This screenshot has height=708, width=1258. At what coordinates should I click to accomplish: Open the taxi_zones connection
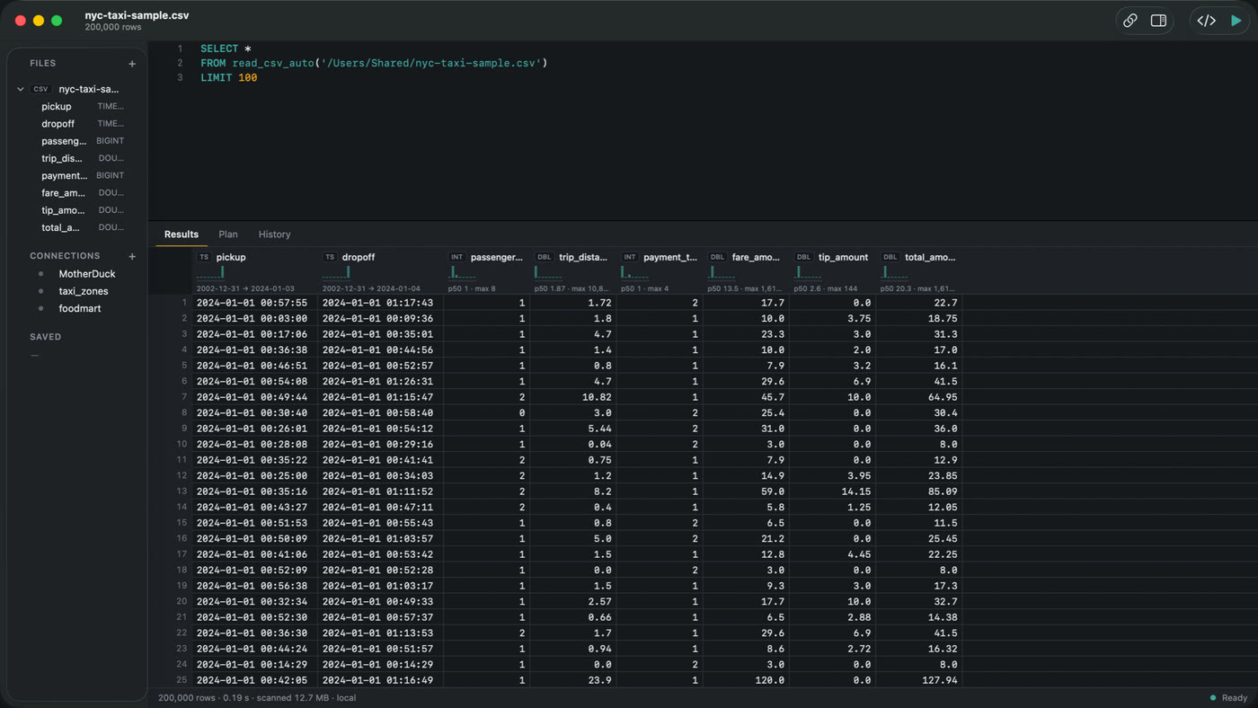tap(84, 291)
